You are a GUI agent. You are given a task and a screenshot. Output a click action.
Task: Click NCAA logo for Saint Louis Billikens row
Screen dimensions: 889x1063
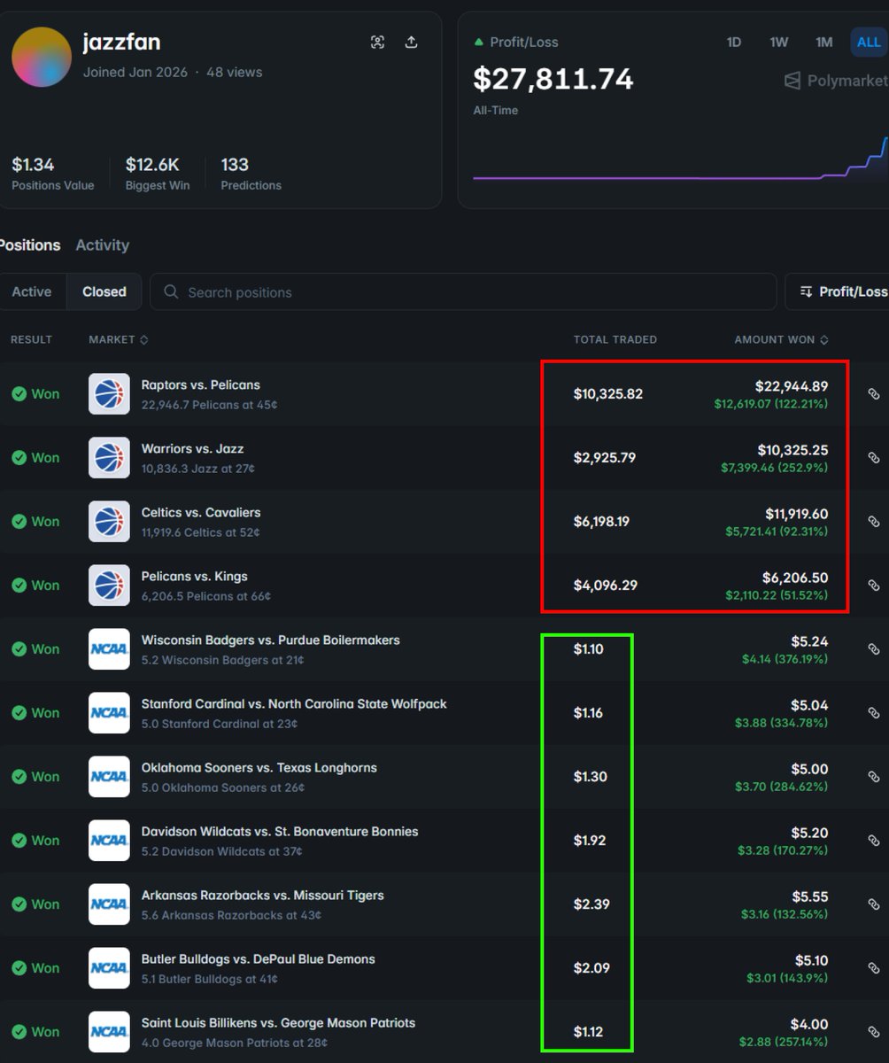click(109, 1032)
